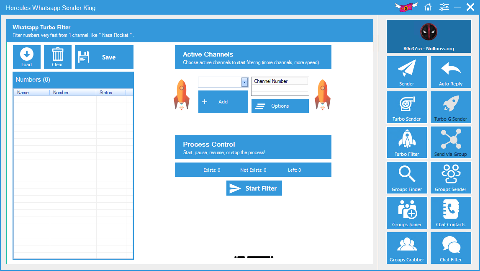480x271 pixels.
Task: Close the Hercules Whatsapp Sender window
Action: click(x=470, y=7)
